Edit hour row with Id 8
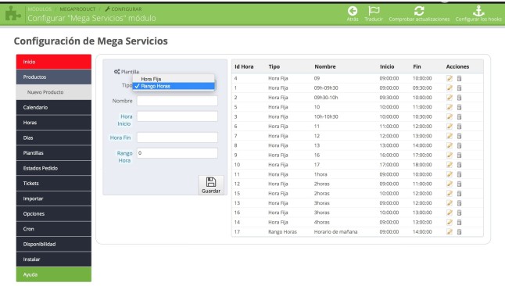Screen dimensions: 505x286 coord(449,145)
